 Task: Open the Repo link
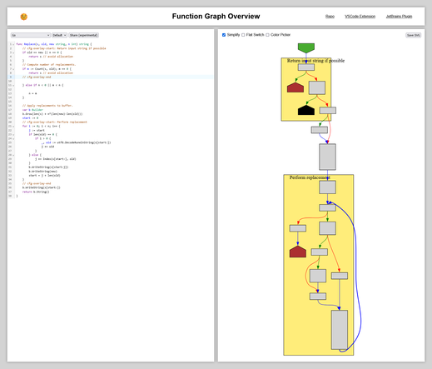pos(330,17)
